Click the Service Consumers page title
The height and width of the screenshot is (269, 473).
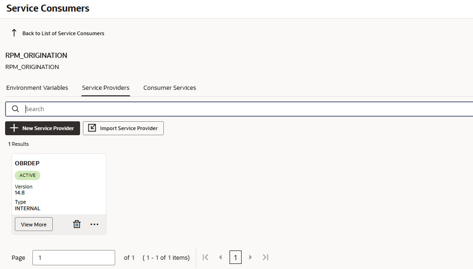click(48, 8)
